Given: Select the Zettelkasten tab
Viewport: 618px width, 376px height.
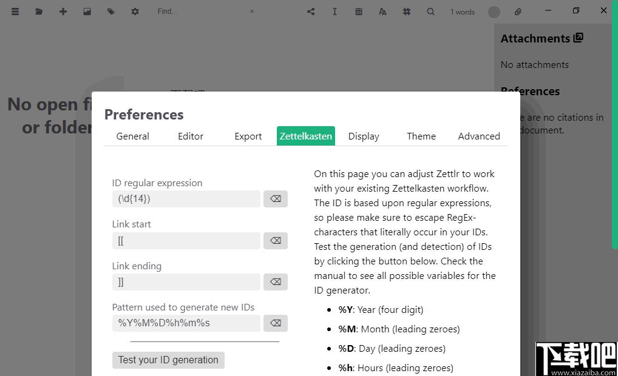Looking at the screenshot, I should (306, 136).
